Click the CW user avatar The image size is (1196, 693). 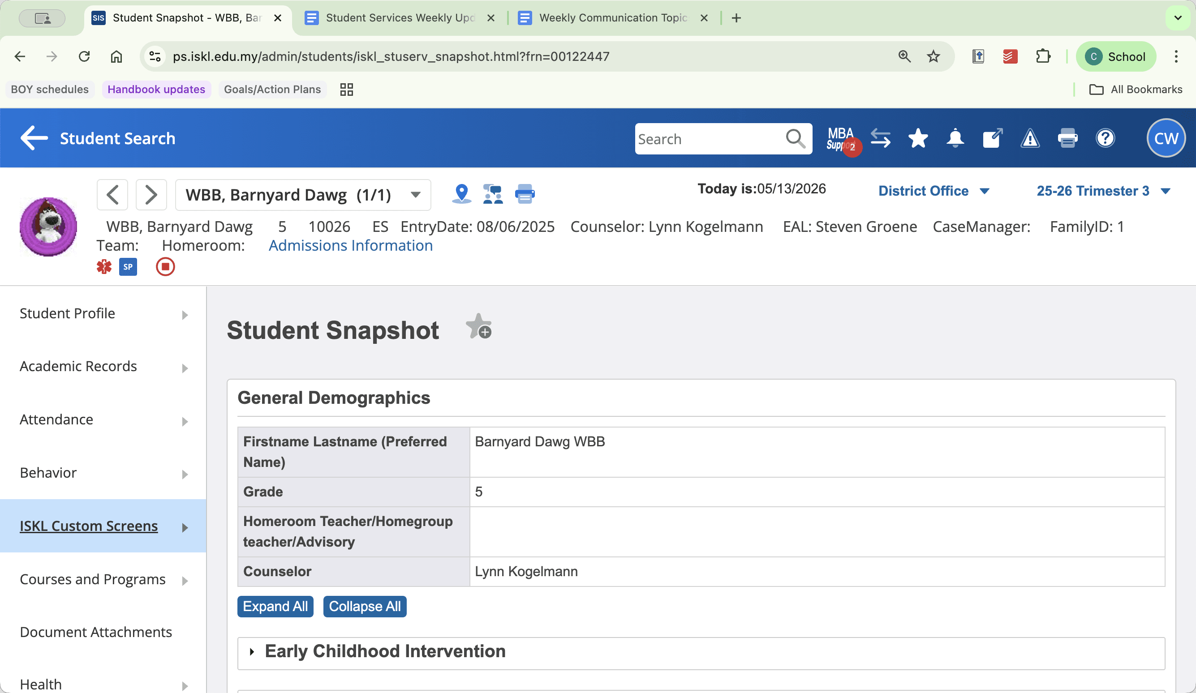1166,138
